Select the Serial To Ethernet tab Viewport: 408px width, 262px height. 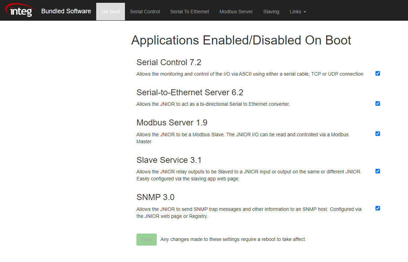pos(189,11)
